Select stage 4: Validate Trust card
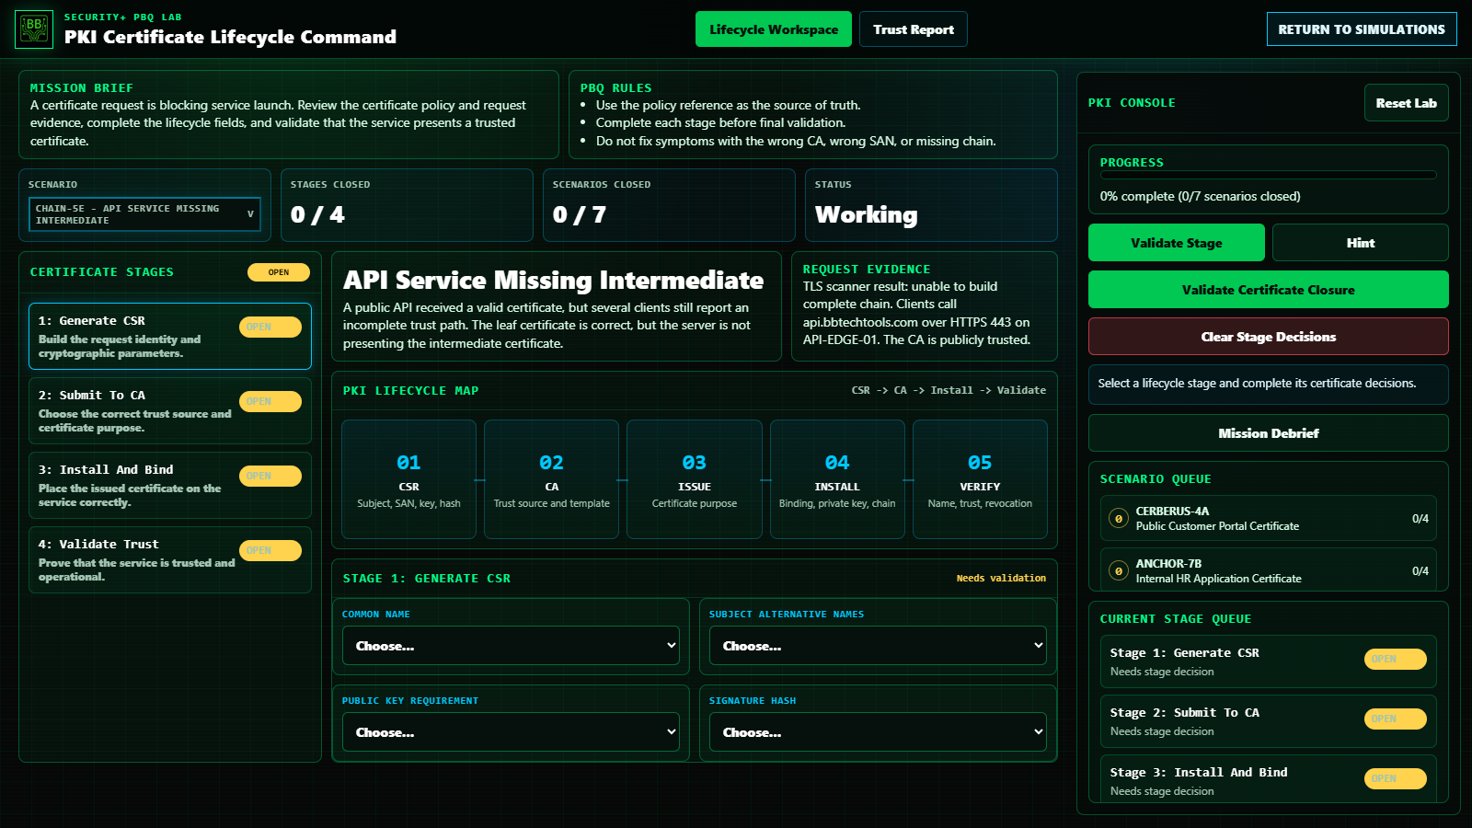This screenshot has width=1472, height=828. click(x=170, y=560)
